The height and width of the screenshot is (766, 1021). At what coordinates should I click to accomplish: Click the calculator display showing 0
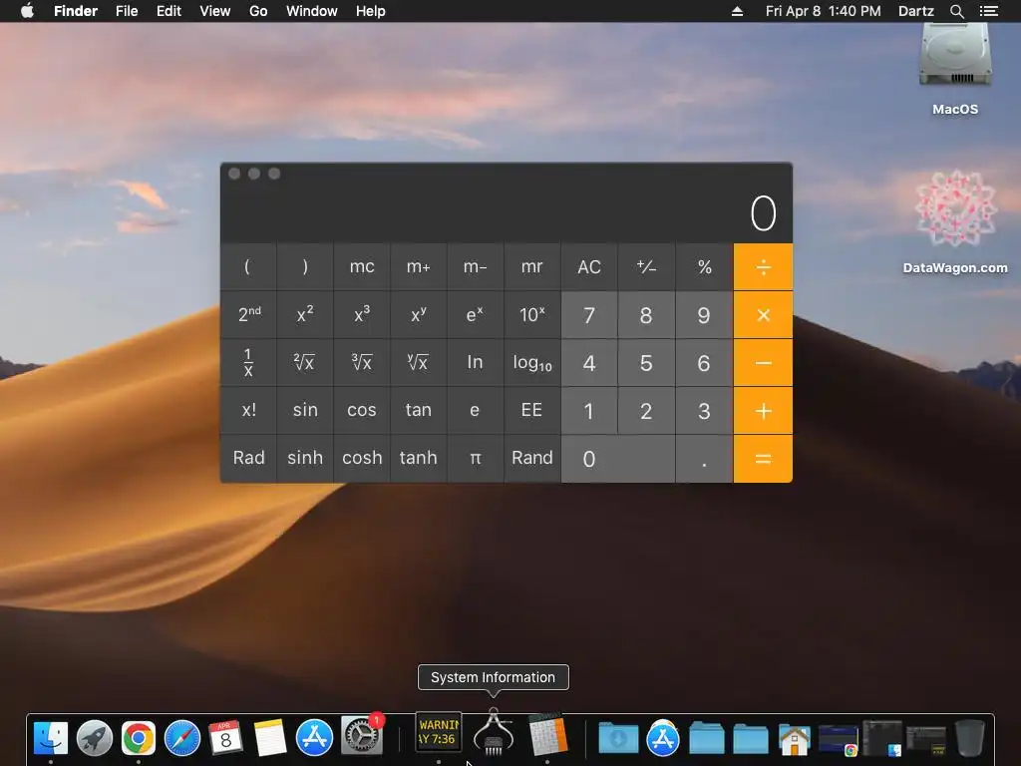coord(507,213)
